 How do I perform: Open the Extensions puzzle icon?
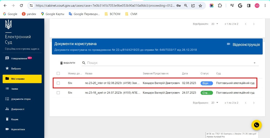pyautogui.click(x=220, y=6)
